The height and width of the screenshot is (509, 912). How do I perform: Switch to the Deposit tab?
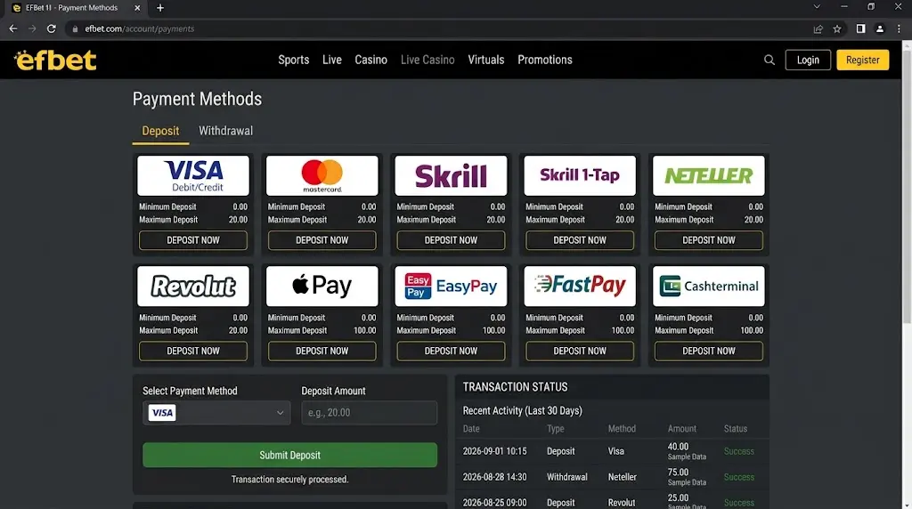[x=160, y=131]
